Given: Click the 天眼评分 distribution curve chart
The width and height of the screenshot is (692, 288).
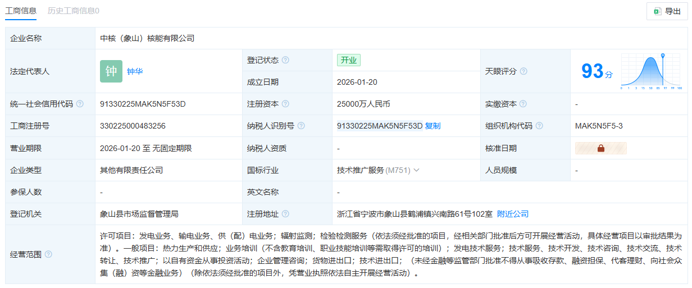Looking at the screenshot, I should coord(651,71).
